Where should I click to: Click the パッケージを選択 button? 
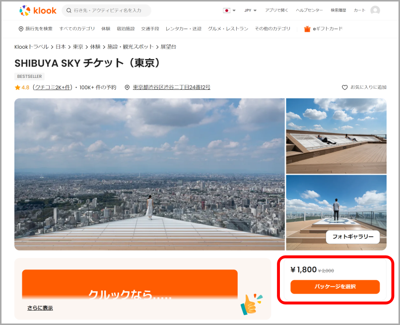coord(335,287)
